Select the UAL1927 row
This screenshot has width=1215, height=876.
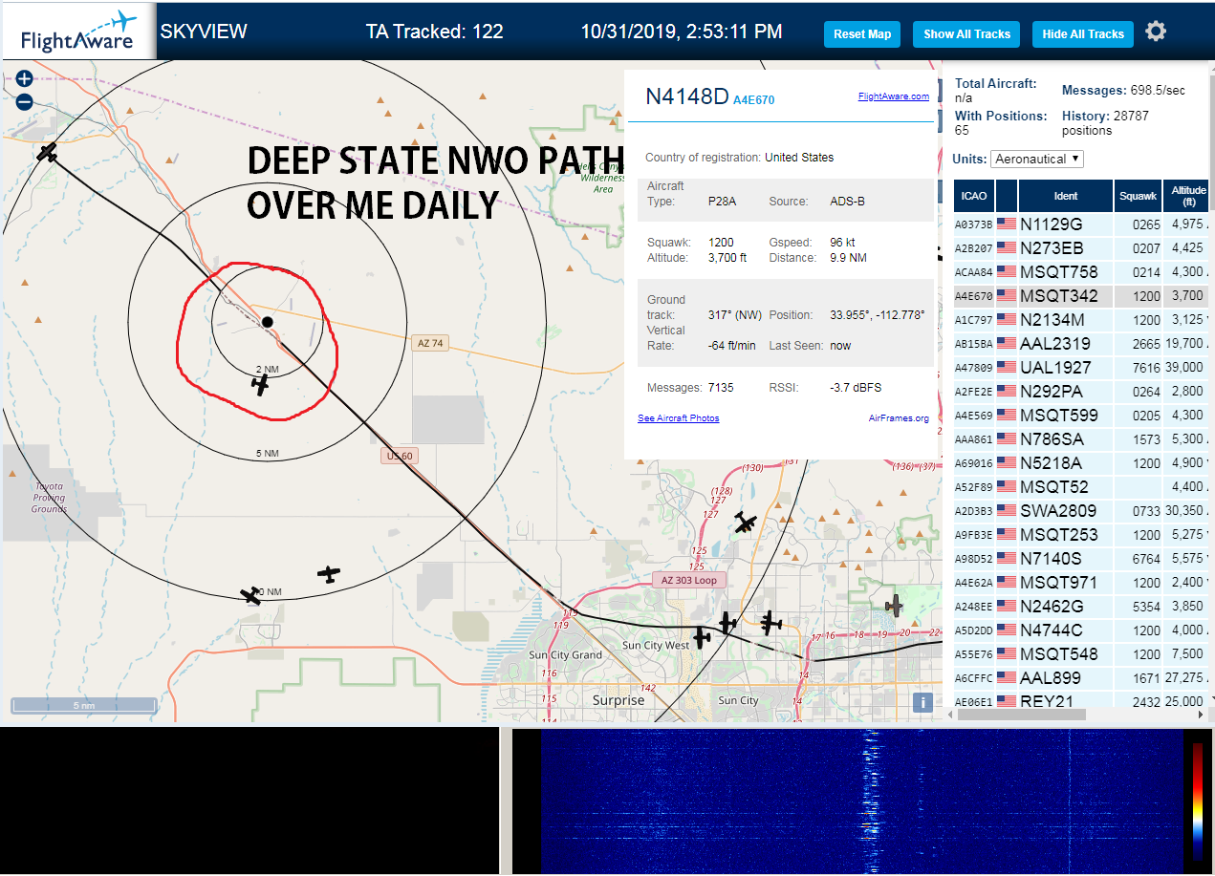[x=1081, y=367]
